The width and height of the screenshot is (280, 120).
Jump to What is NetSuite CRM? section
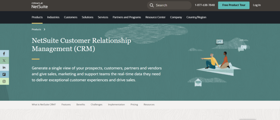pos(44,104)
